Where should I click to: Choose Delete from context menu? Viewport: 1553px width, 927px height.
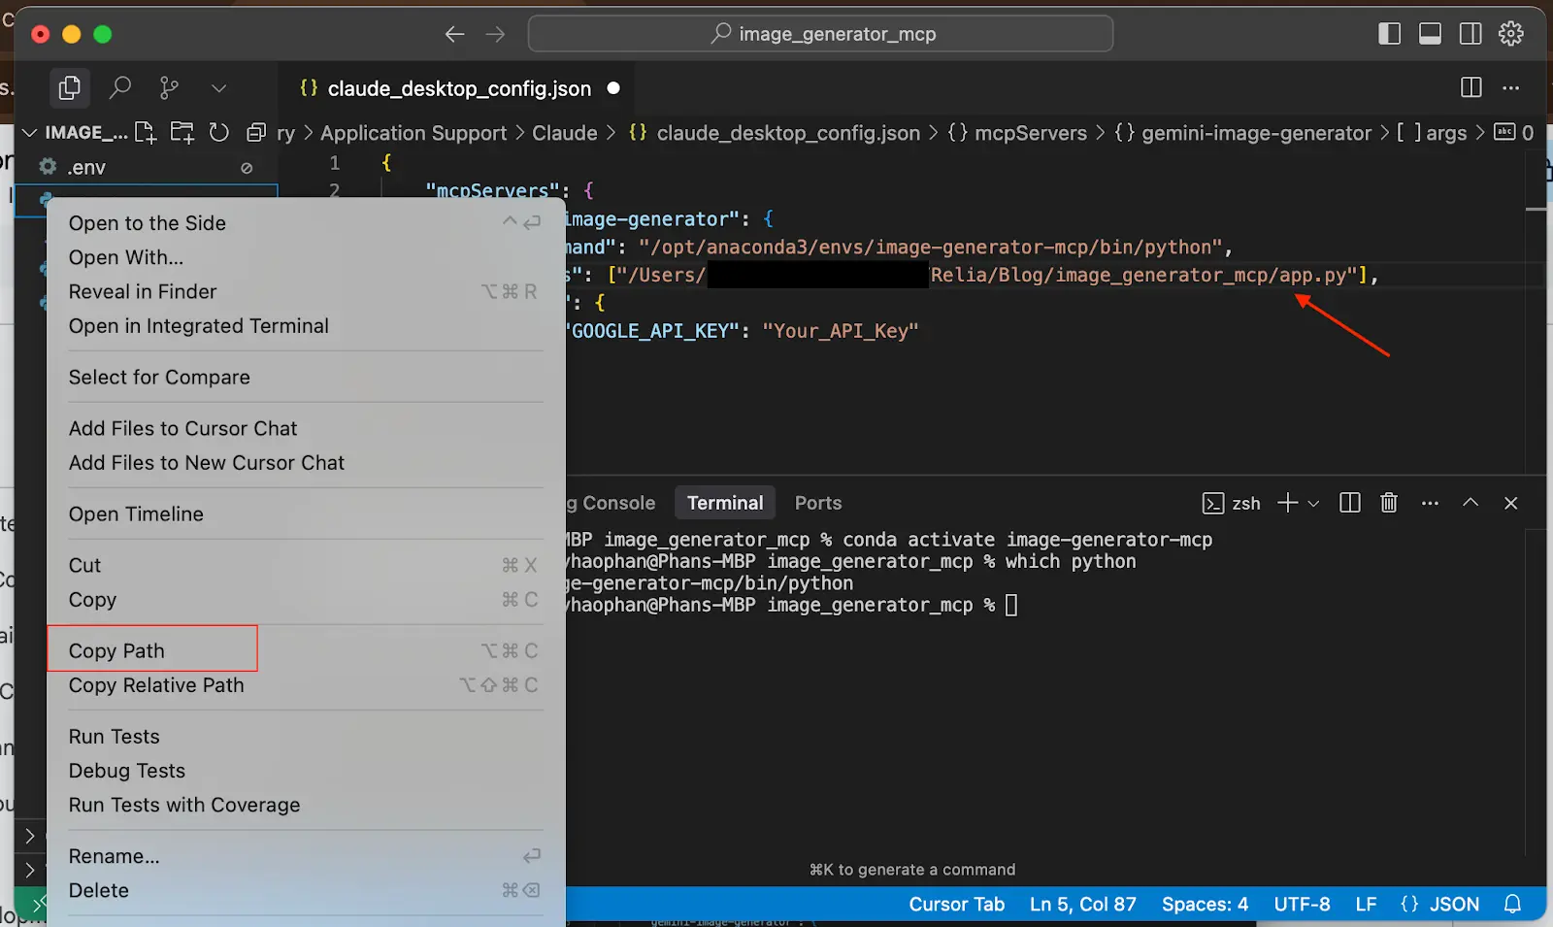click(x=306, y=891)
